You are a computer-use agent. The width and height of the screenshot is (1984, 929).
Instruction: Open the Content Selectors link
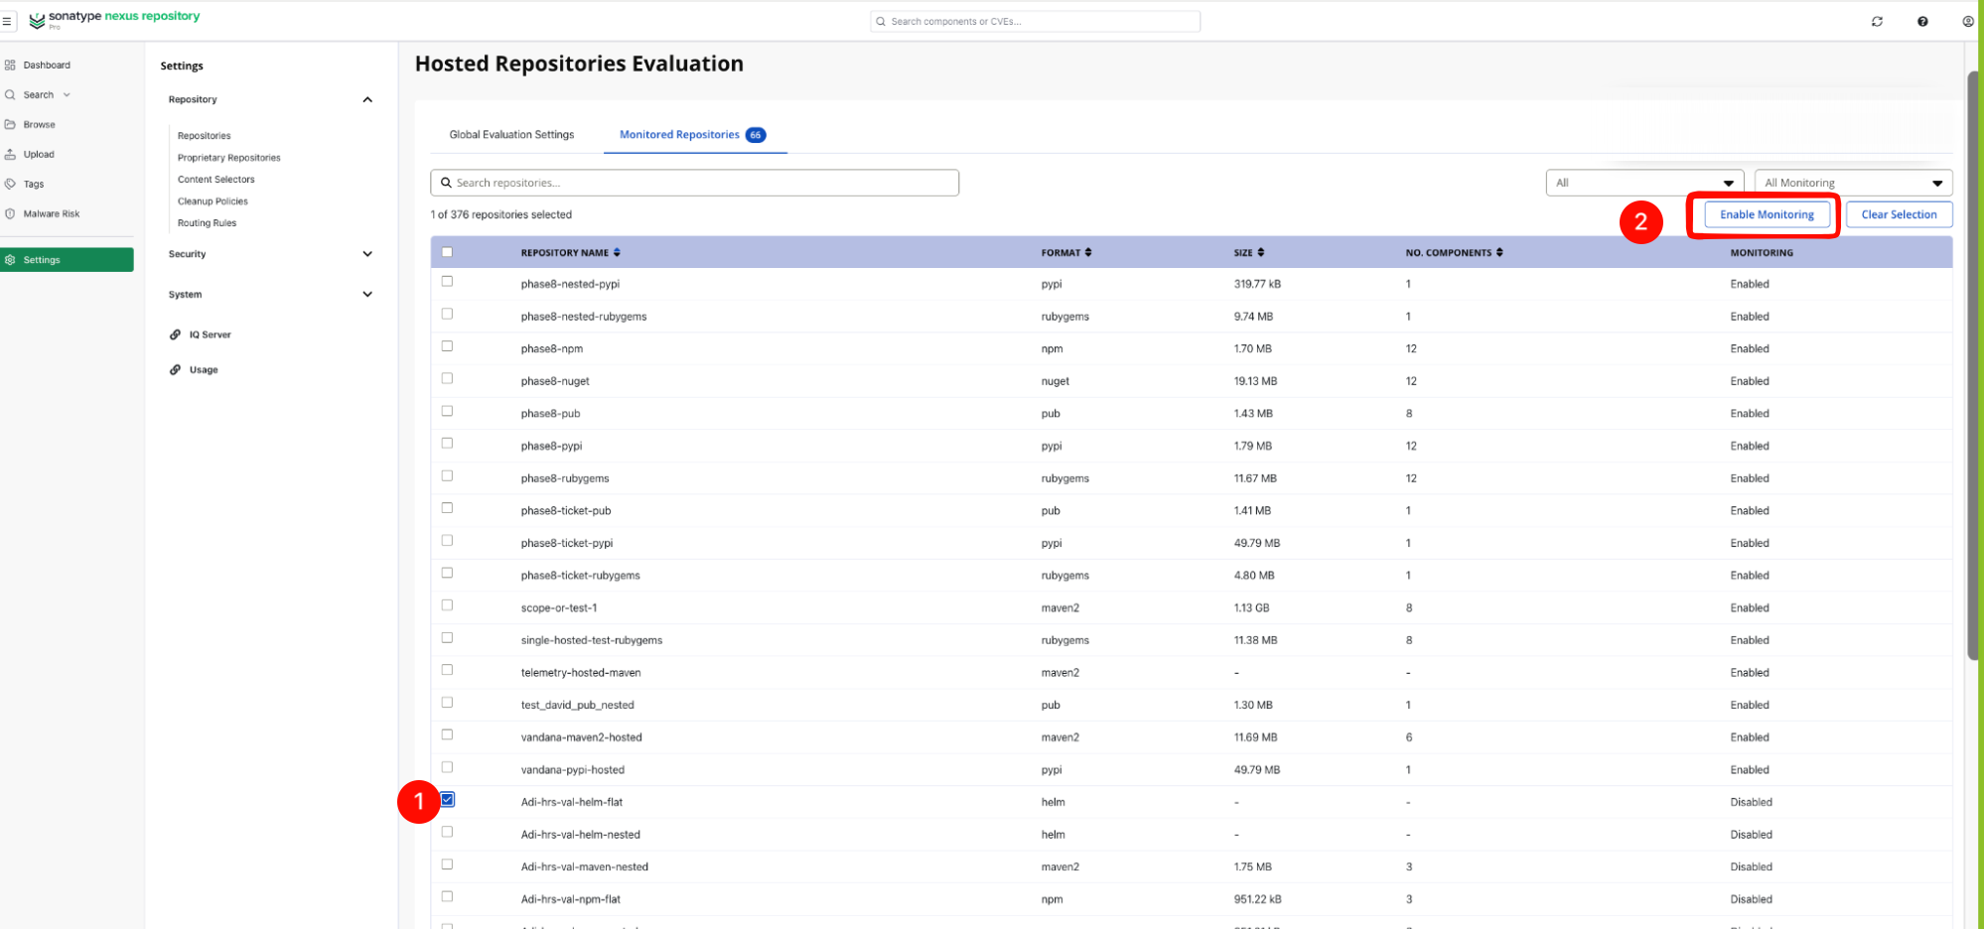tap(215, 180)
